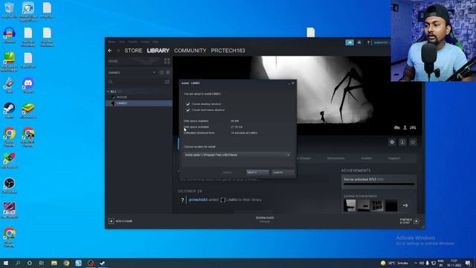476x268 pixels.
Task: Switch to collections grid view icon
Action: [167, 61]
